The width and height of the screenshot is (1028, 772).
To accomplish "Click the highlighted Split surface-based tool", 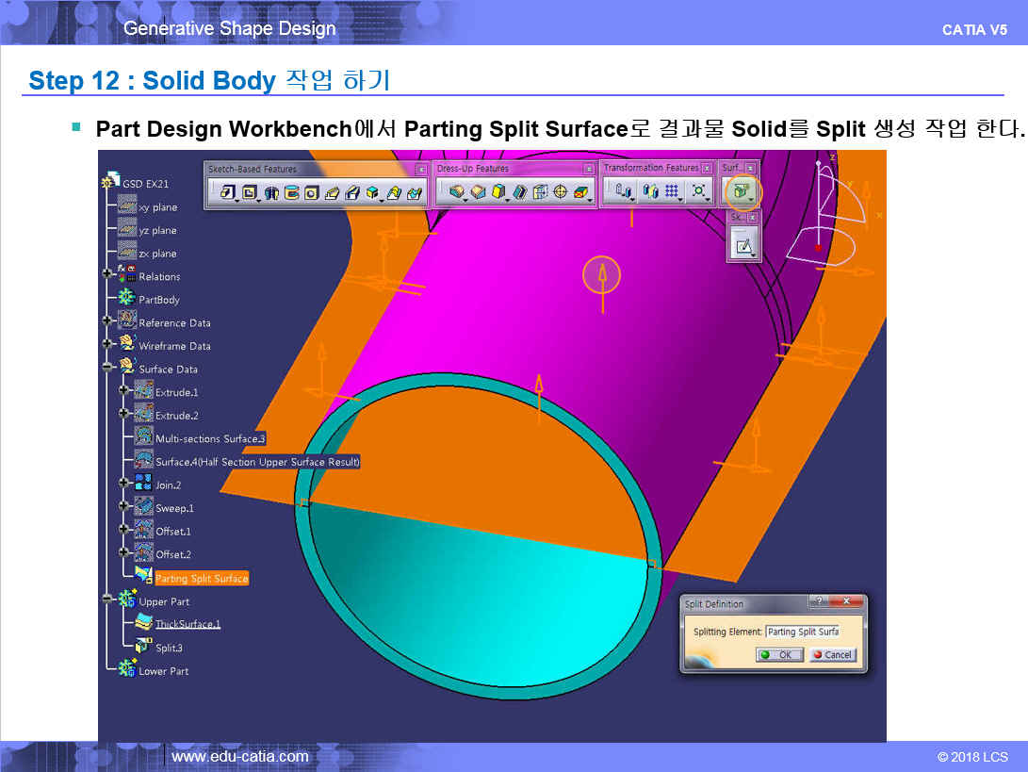I will tap(742, 191).
